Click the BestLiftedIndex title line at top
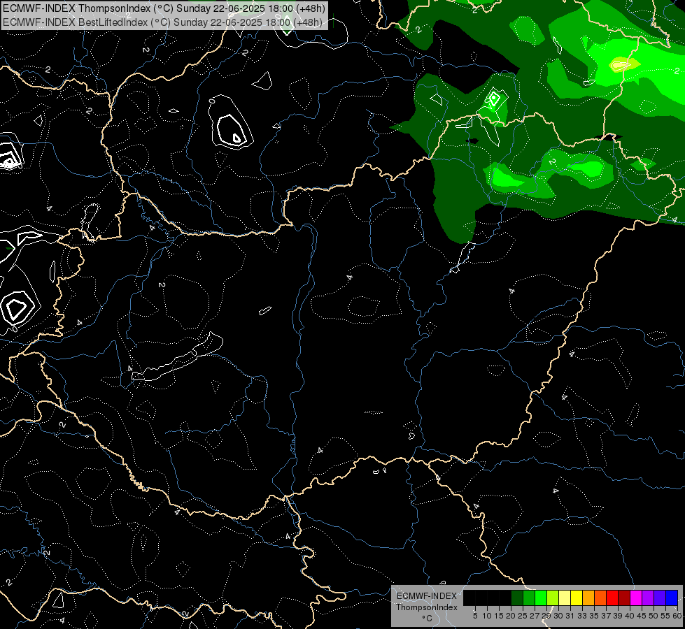The width and height of the screenshot is (685, 629). point(164,22)
